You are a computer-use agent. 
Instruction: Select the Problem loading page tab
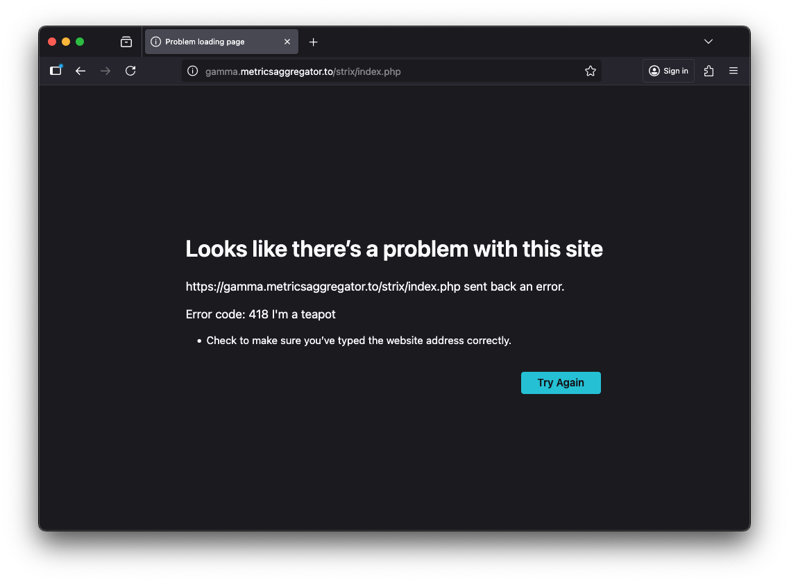(x=215, y=42)
